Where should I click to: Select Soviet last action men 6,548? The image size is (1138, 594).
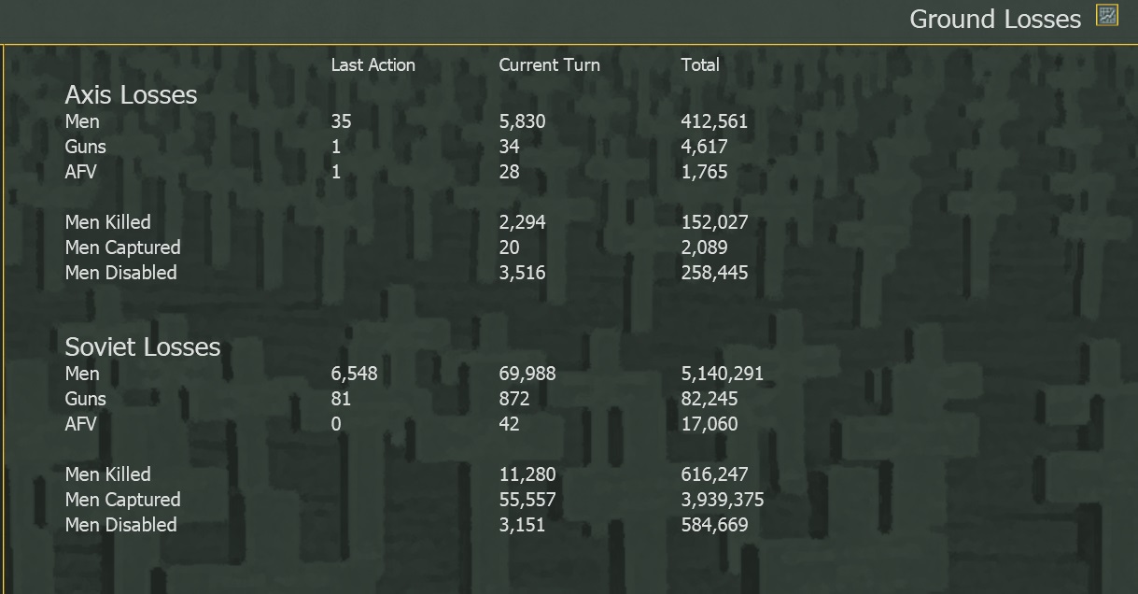tap(354, 374)
